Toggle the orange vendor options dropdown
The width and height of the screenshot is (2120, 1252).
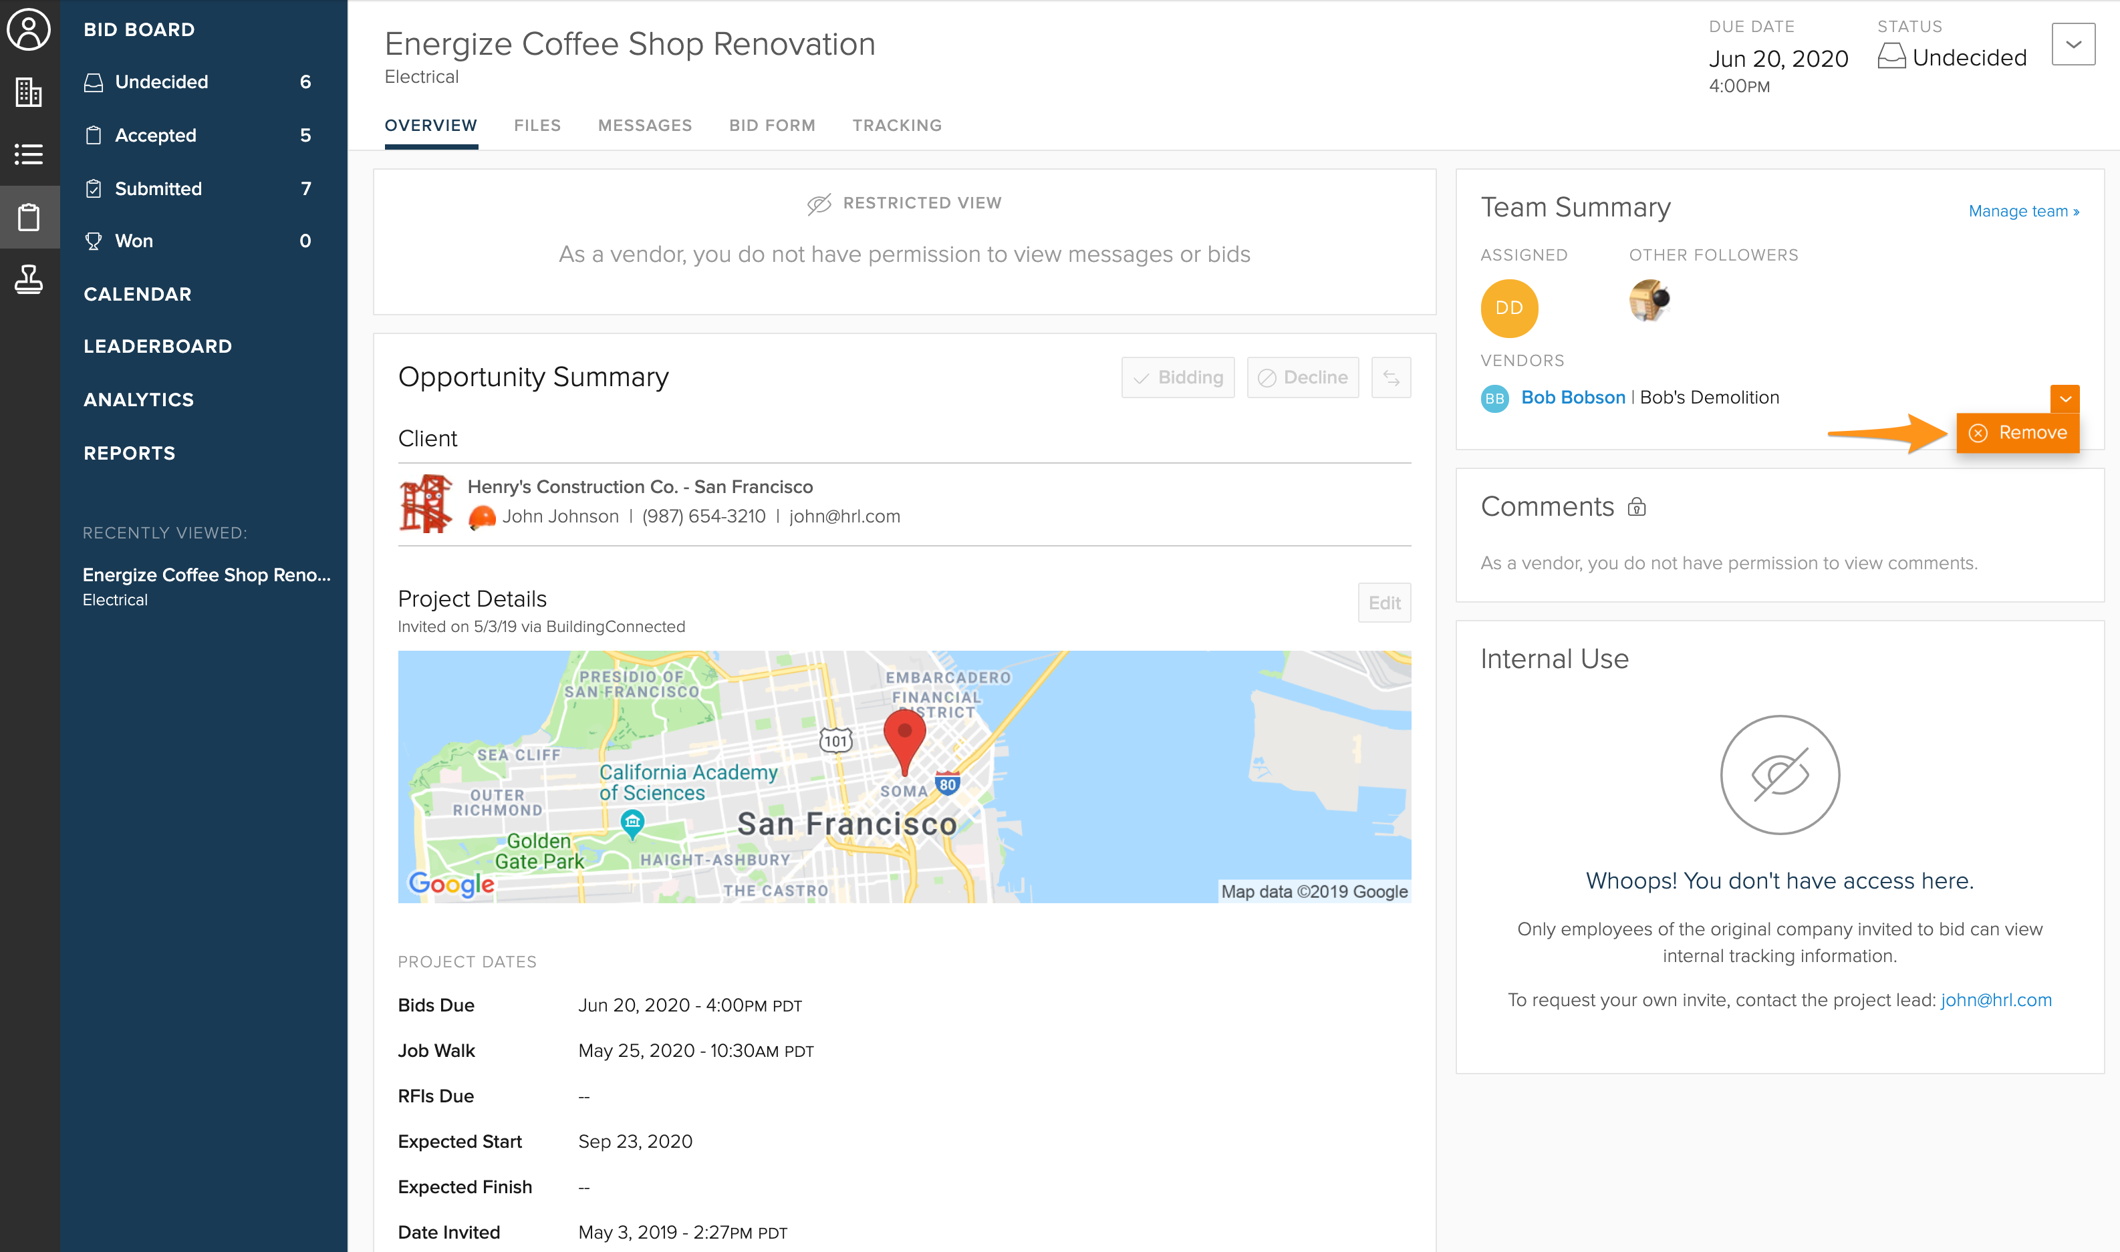pos(2065,398)
